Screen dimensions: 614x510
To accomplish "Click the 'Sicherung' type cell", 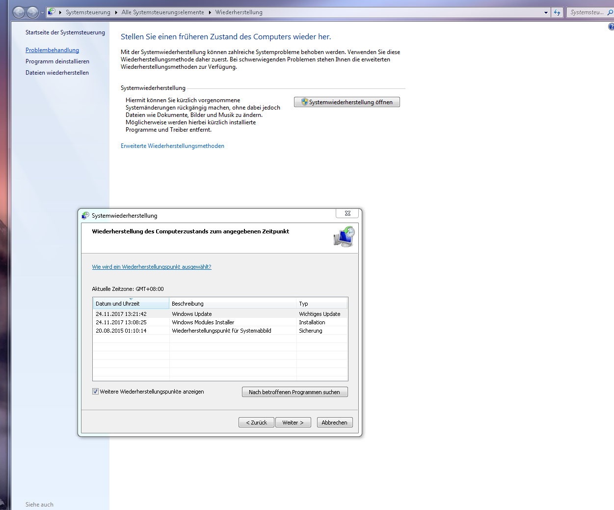I will 311,331.
